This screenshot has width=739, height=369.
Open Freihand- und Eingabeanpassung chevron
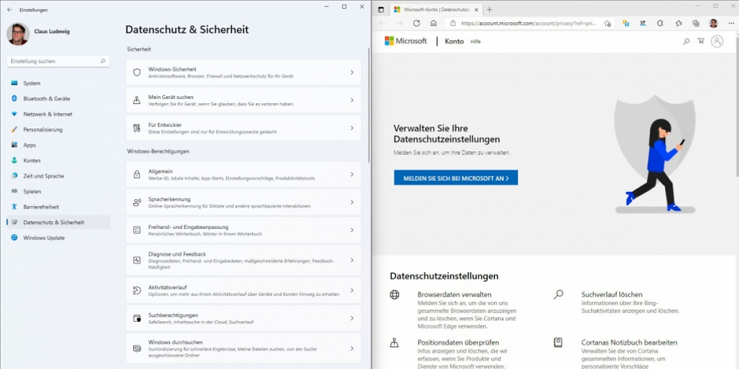(x=352, y=230)
